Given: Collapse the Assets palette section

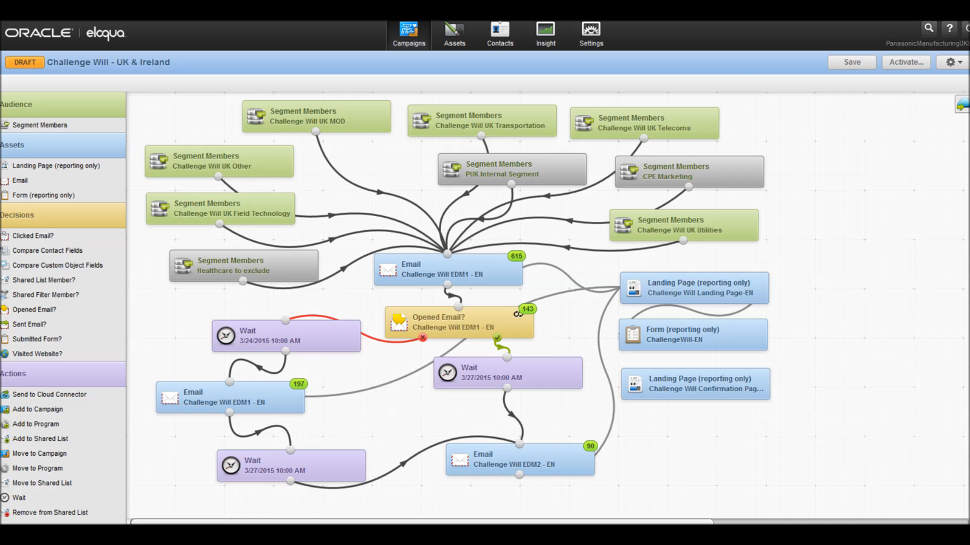Looking at the screenshot, I should pyautogui.click(x=63, y=145).
